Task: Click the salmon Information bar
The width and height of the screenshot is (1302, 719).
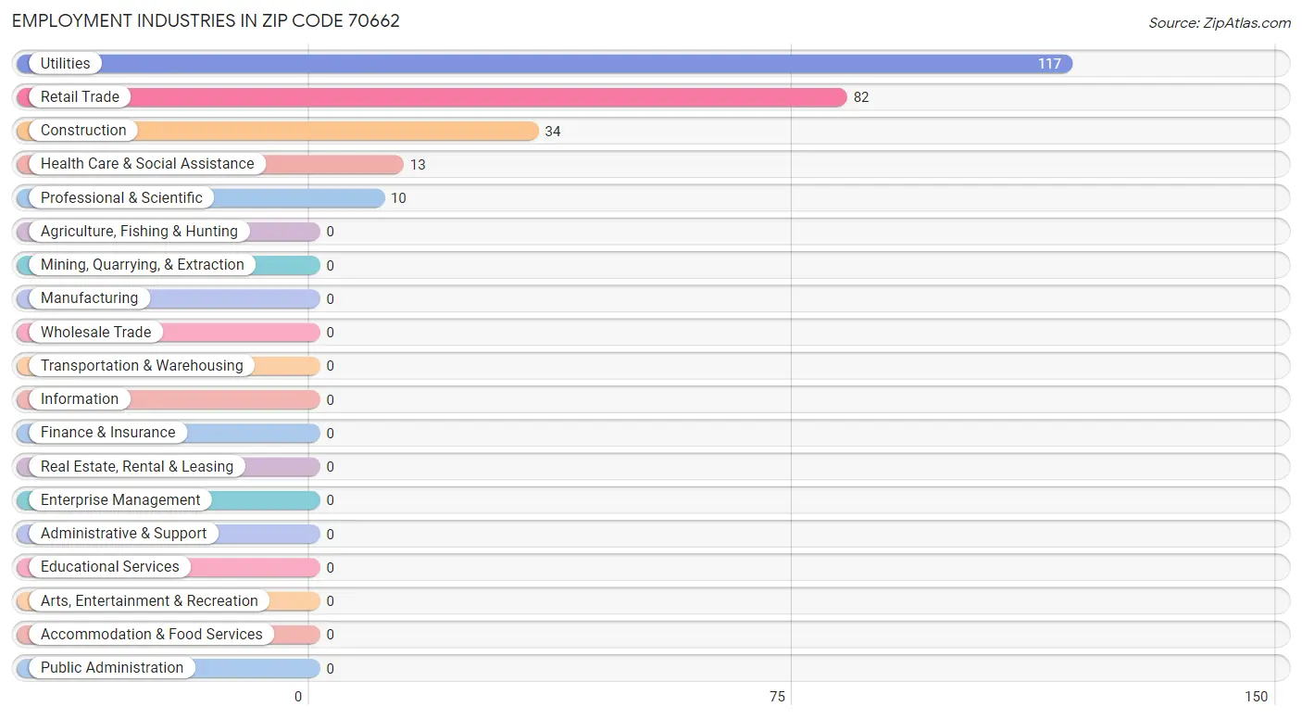Action: tap(168, 398)
